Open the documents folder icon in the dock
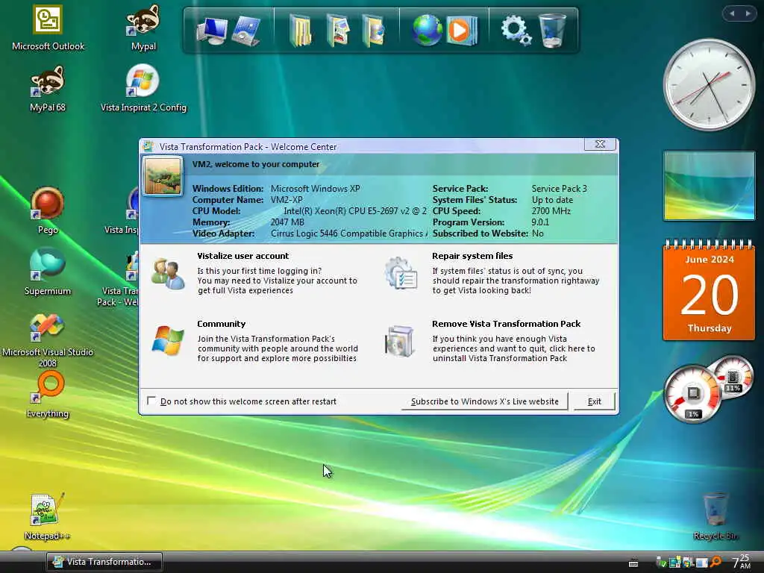Image resolution: width=764 pixels, height=573 pixels. (300, 30)
